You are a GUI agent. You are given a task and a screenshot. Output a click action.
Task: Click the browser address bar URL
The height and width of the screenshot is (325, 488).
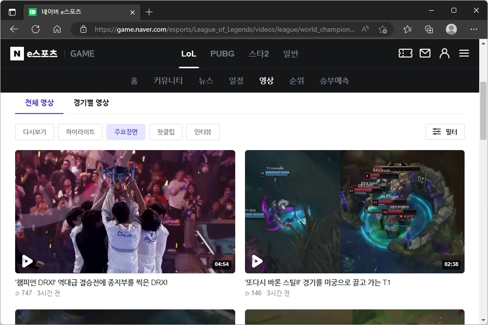pyautogui.click(x=224, y=30)
